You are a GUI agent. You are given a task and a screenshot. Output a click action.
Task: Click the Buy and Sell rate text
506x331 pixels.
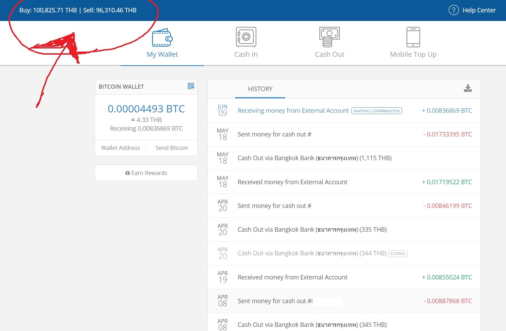(78, 10)
